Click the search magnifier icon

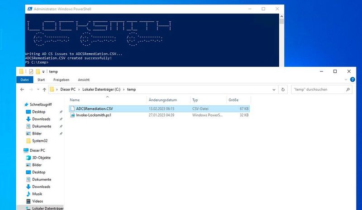(348, 89)
